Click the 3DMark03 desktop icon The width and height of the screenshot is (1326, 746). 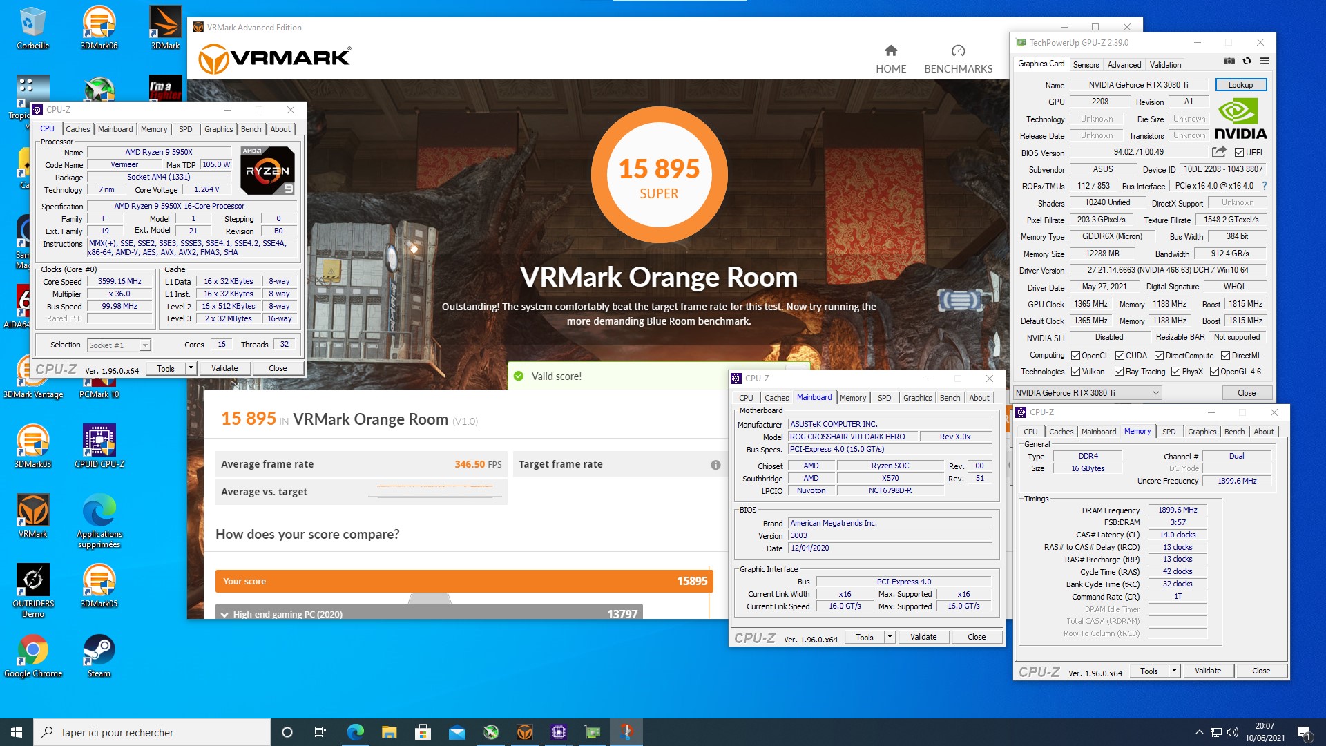32,446
